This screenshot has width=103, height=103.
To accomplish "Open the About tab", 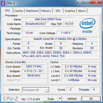I will point(82,11).
